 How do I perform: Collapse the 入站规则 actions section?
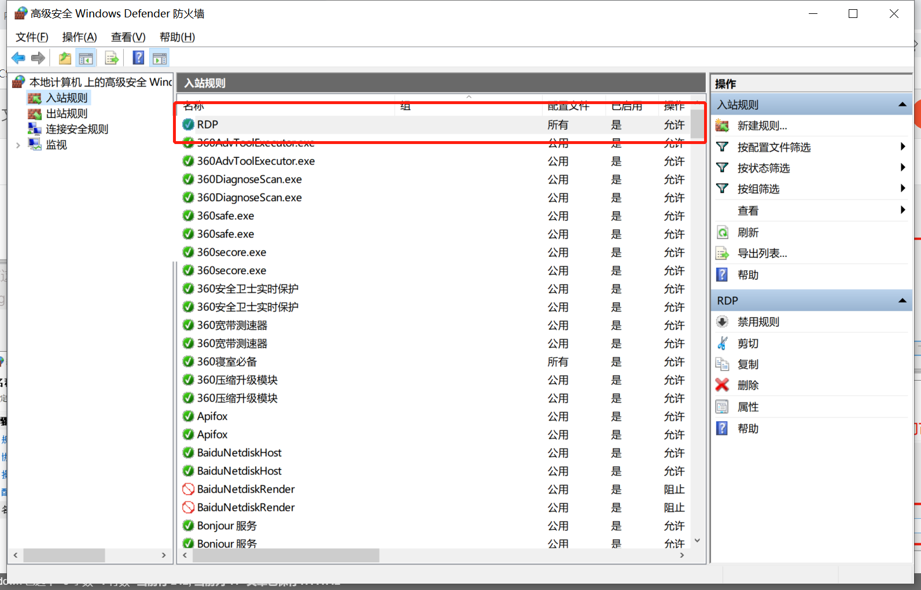(902, 105)
